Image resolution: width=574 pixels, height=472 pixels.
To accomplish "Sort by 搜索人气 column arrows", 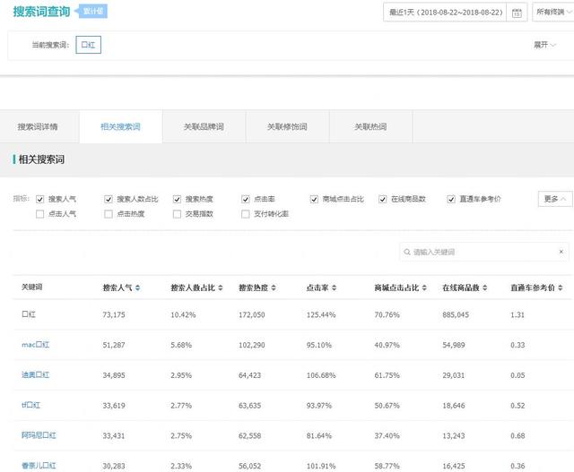I will 137,287.
